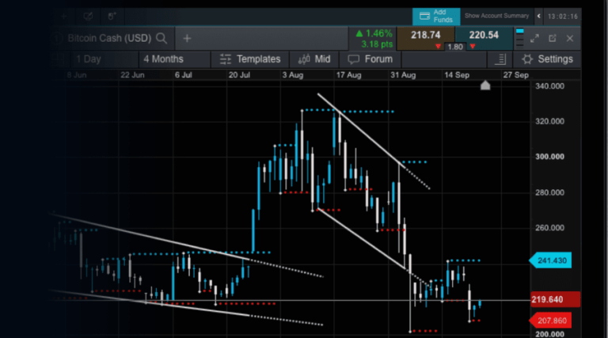The height and width of the screenshot is (338, 608).
Task: Expand chart to full screen
Action: pos(534,38)
